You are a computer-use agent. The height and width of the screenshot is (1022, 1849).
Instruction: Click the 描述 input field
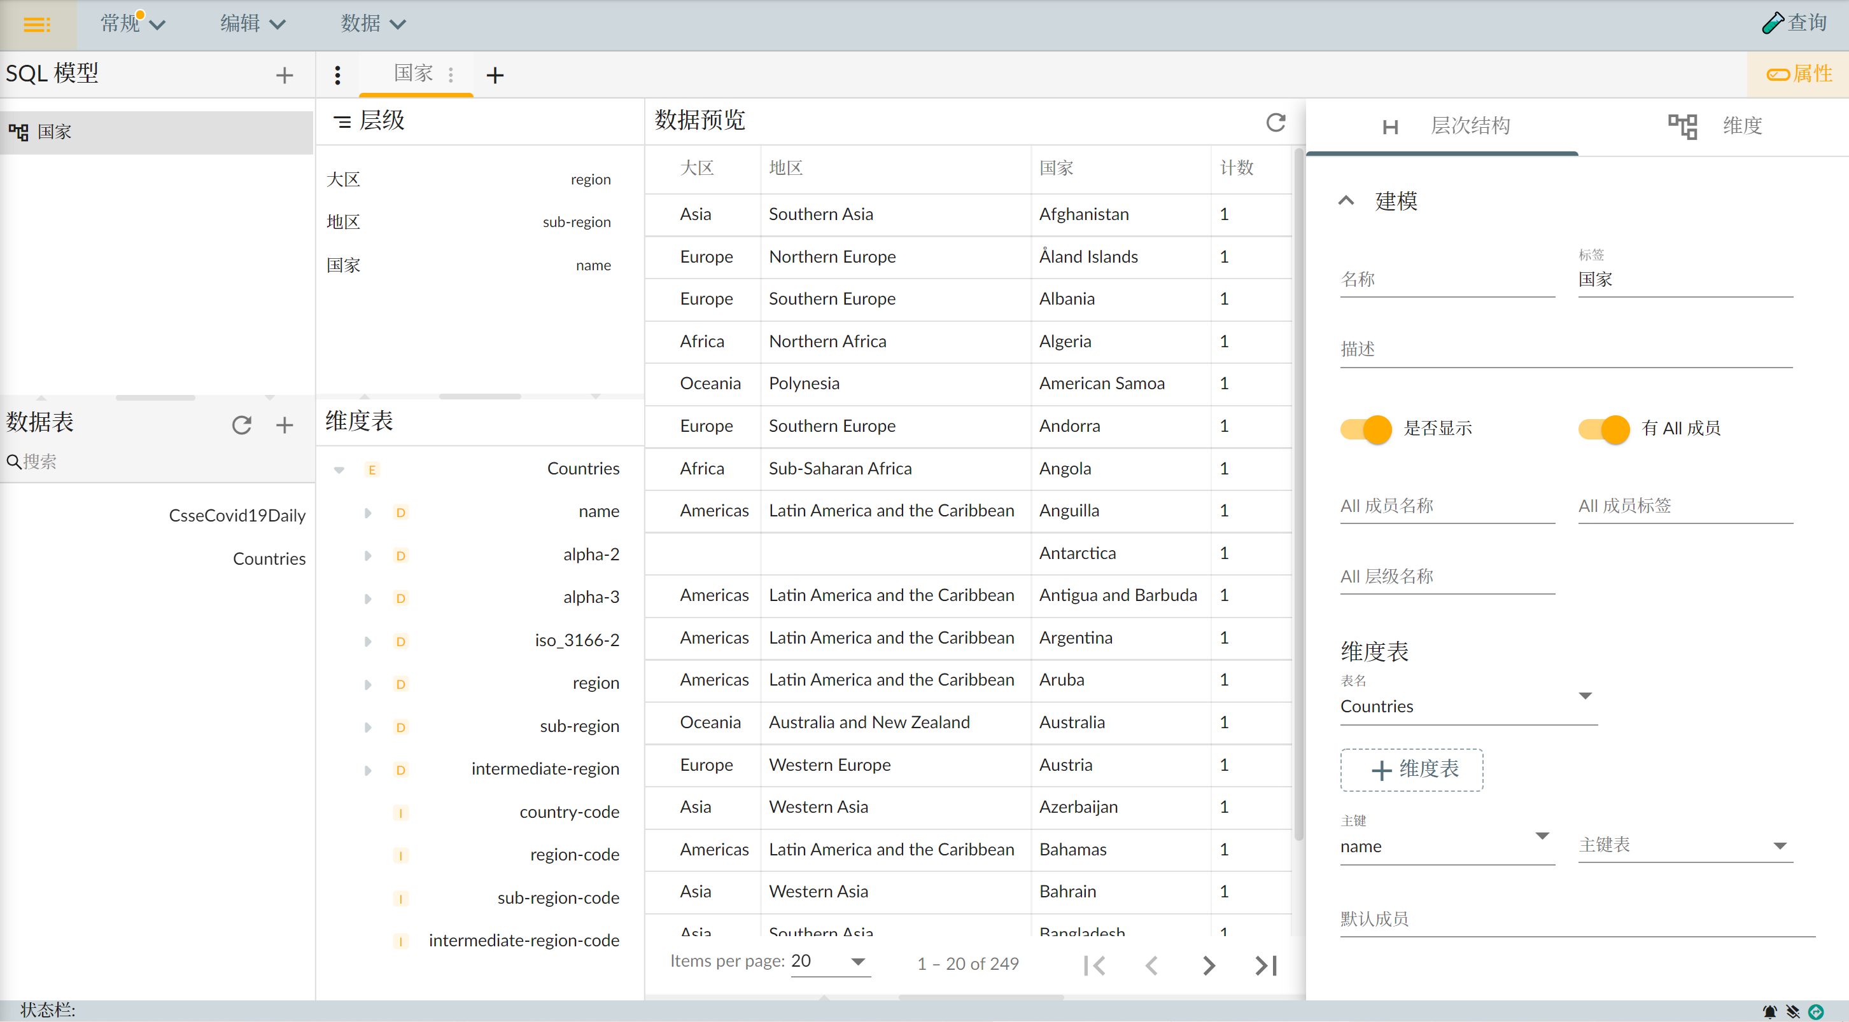[1566, 350]
